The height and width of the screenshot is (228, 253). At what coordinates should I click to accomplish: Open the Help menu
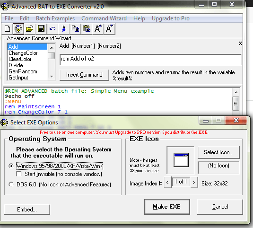coord(139,18)
